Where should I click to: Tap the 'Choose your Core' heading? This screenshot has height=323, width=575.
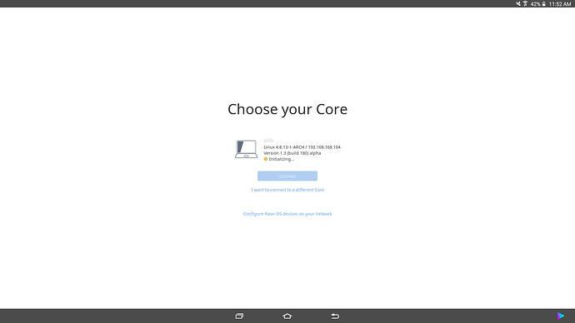click(287, 109)
